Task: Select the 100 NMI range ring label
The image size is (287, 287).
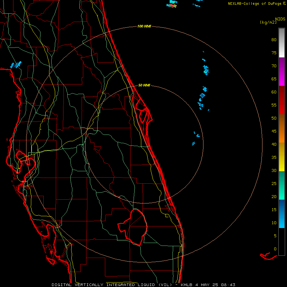Action: point(144,26)
